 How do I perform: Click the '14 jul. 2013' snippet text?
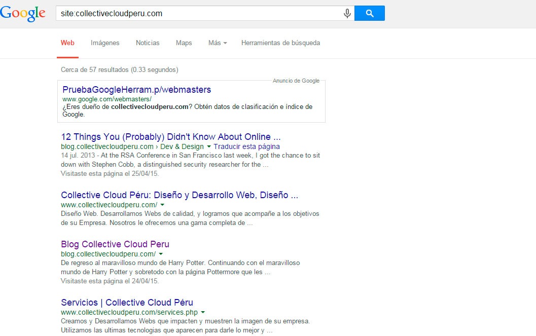pyautogui.click(x=78, y=156)
